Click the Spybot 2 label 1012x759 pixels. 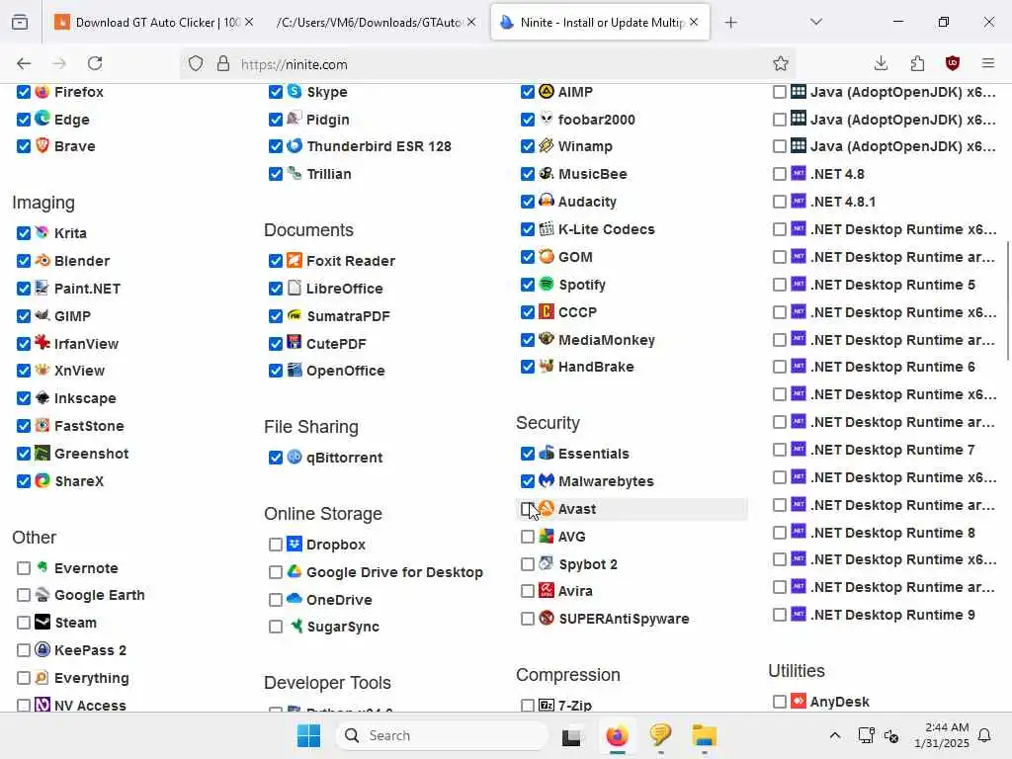(x=588, y=564)
